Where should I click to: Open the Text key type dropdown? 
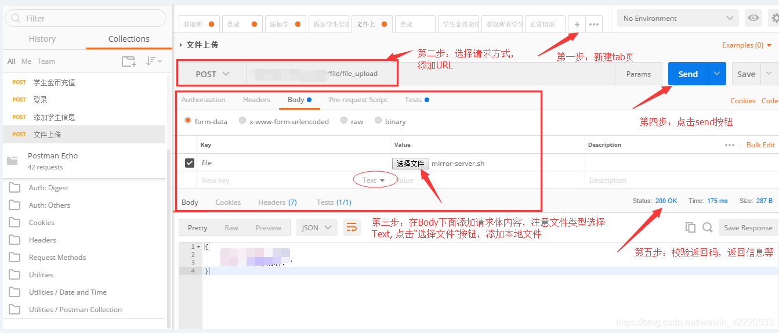click(x=374, y=180)
